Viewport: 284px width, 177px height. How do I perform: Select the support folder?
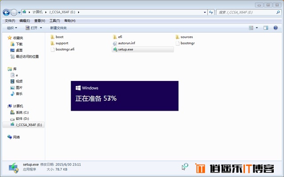pyautogui.click(x=59, y=43)
